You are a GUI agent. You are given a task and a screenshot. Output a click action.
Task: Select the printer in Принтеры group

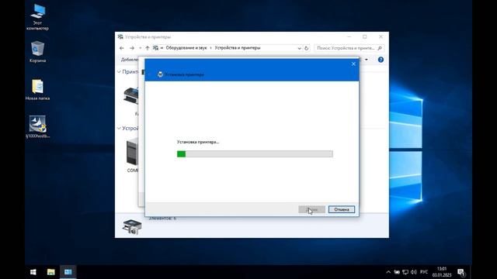tap(131, 95)
